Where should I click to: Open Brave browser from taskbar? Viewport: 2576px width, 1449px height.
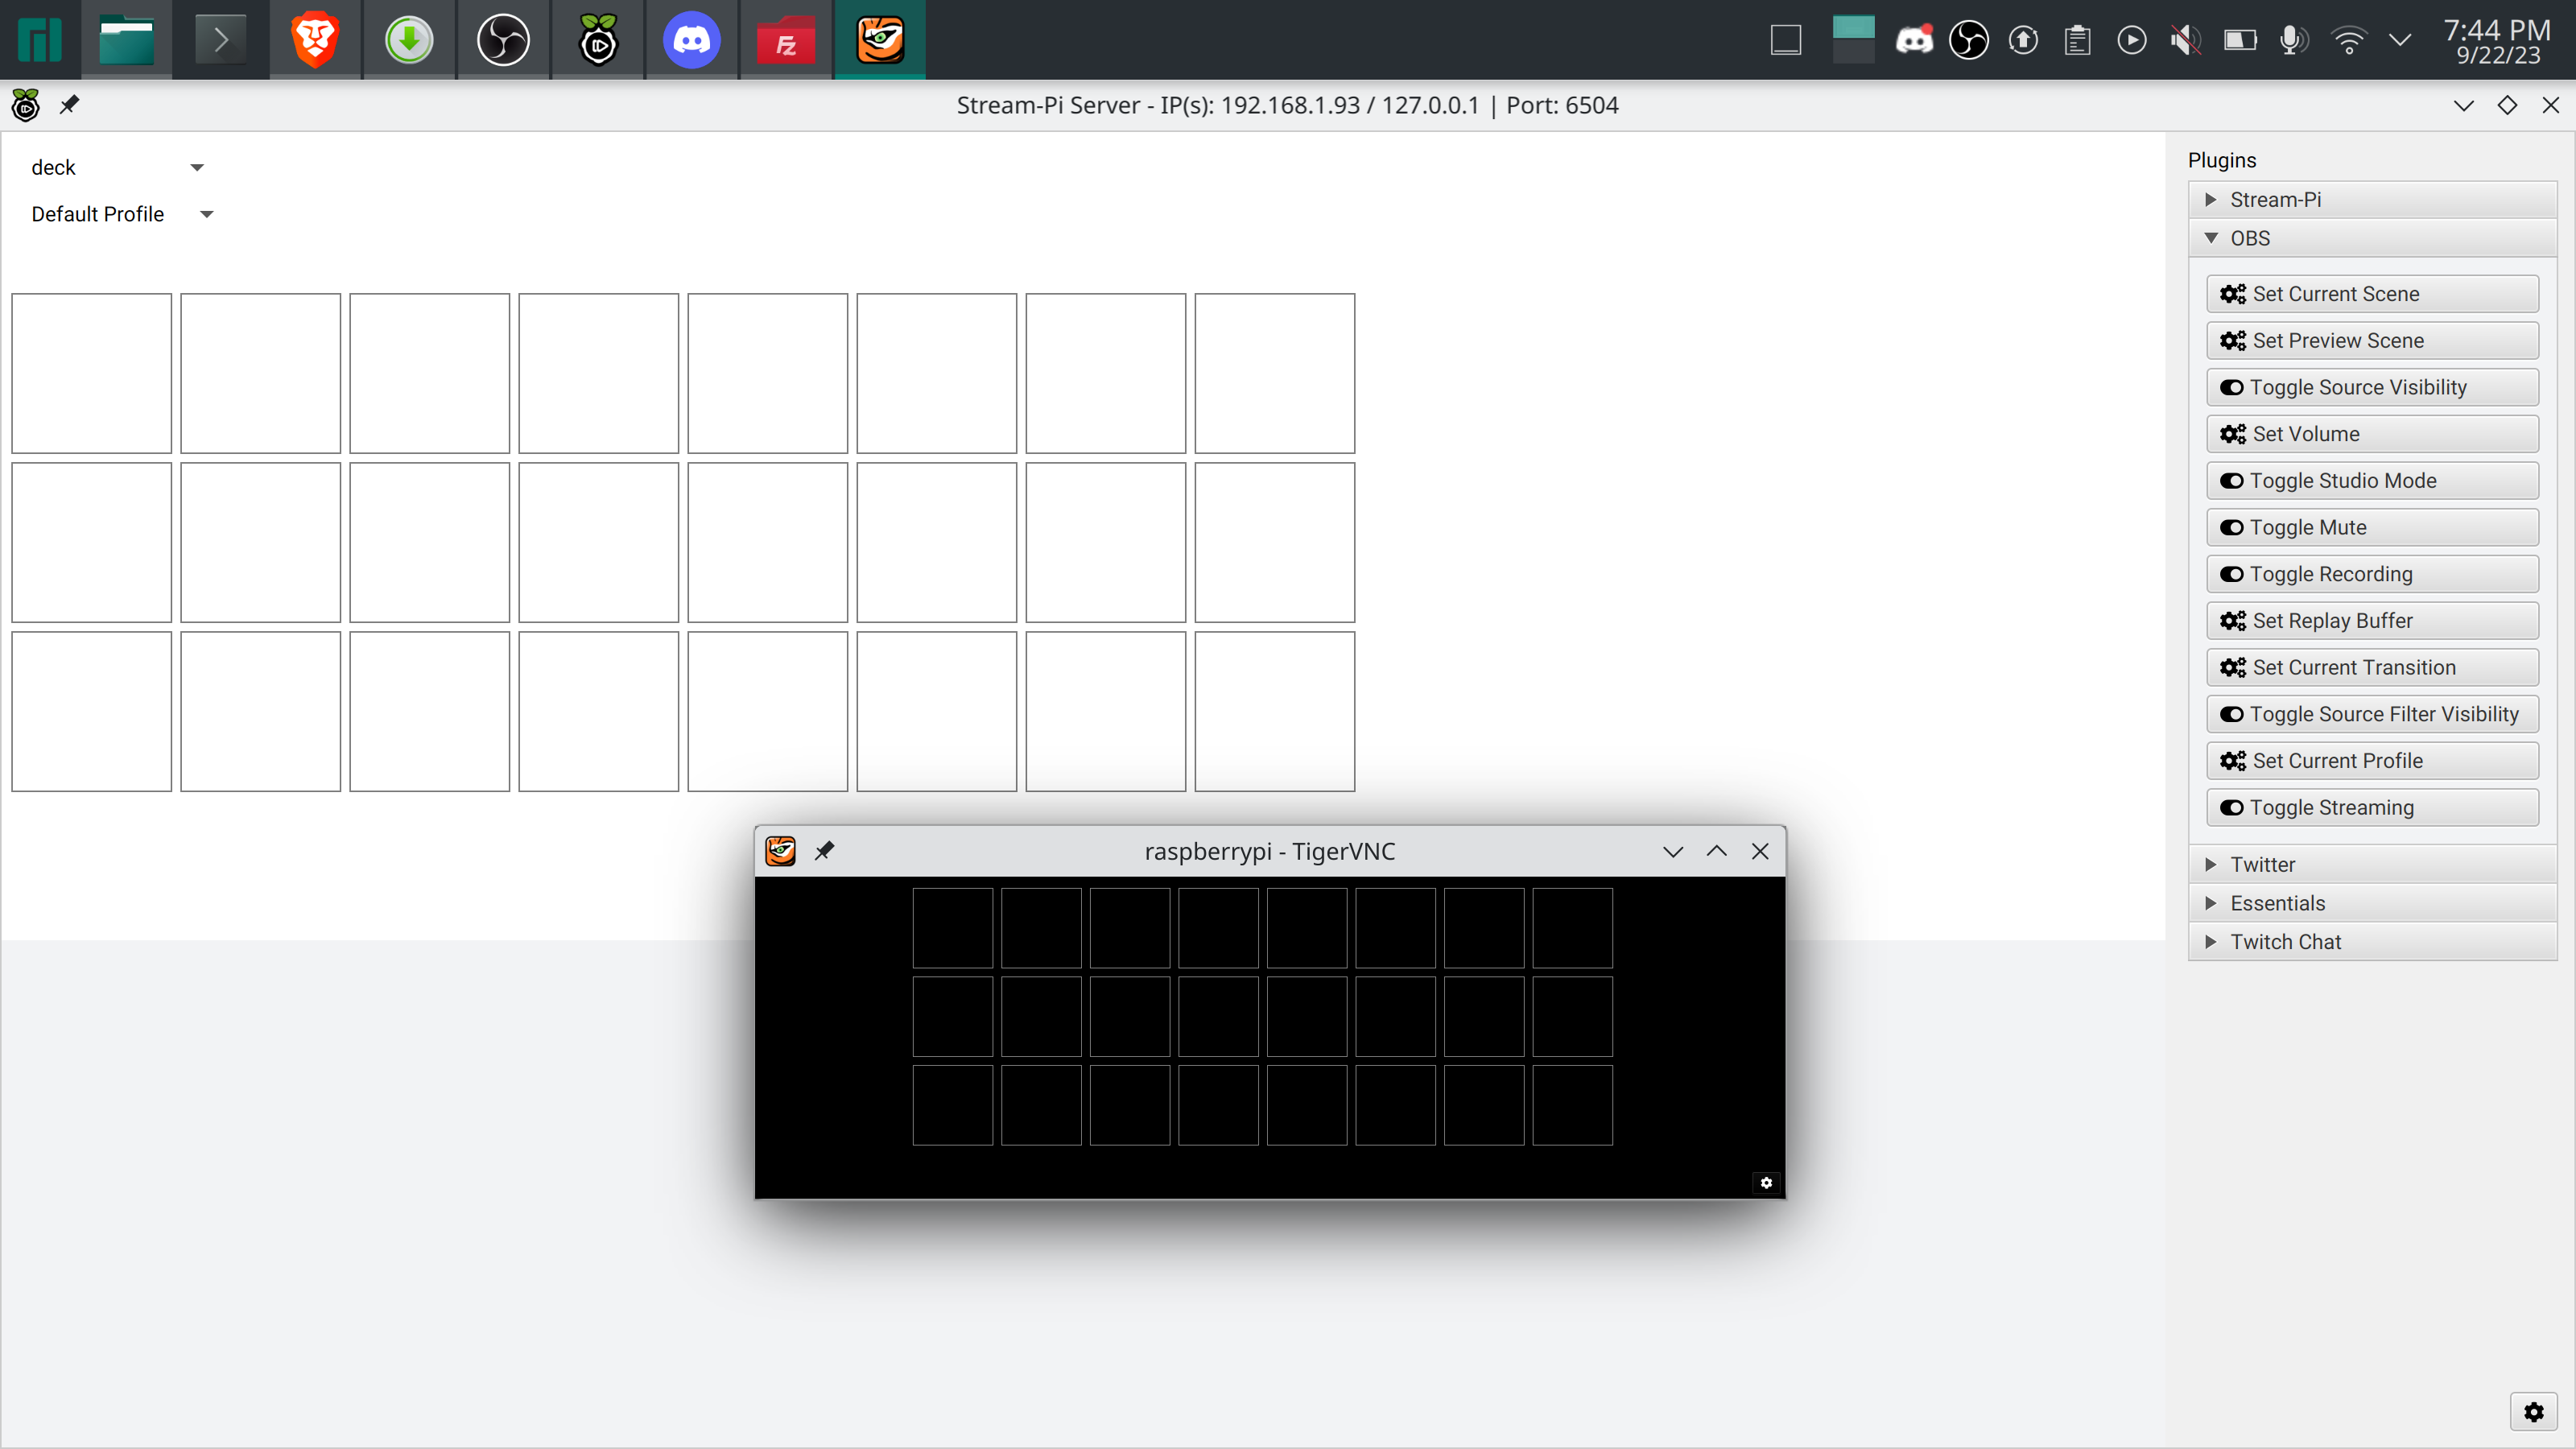315,40
